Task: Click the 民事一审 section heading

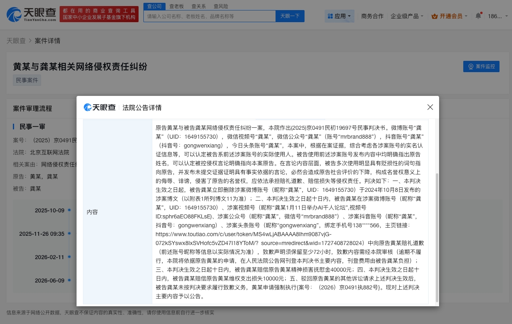Action: (x=32, y=127)
